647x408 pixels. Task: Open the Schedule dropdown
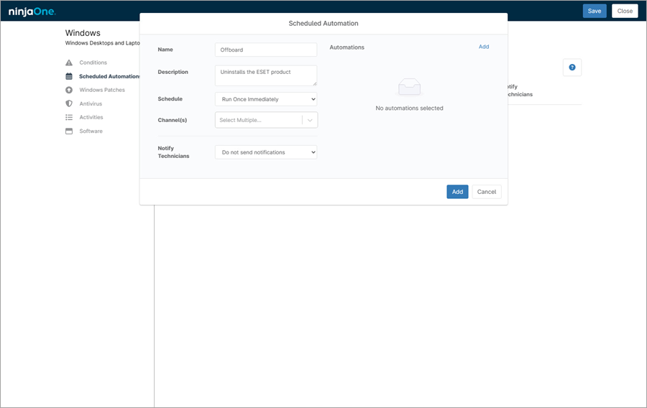coord(265,99)
